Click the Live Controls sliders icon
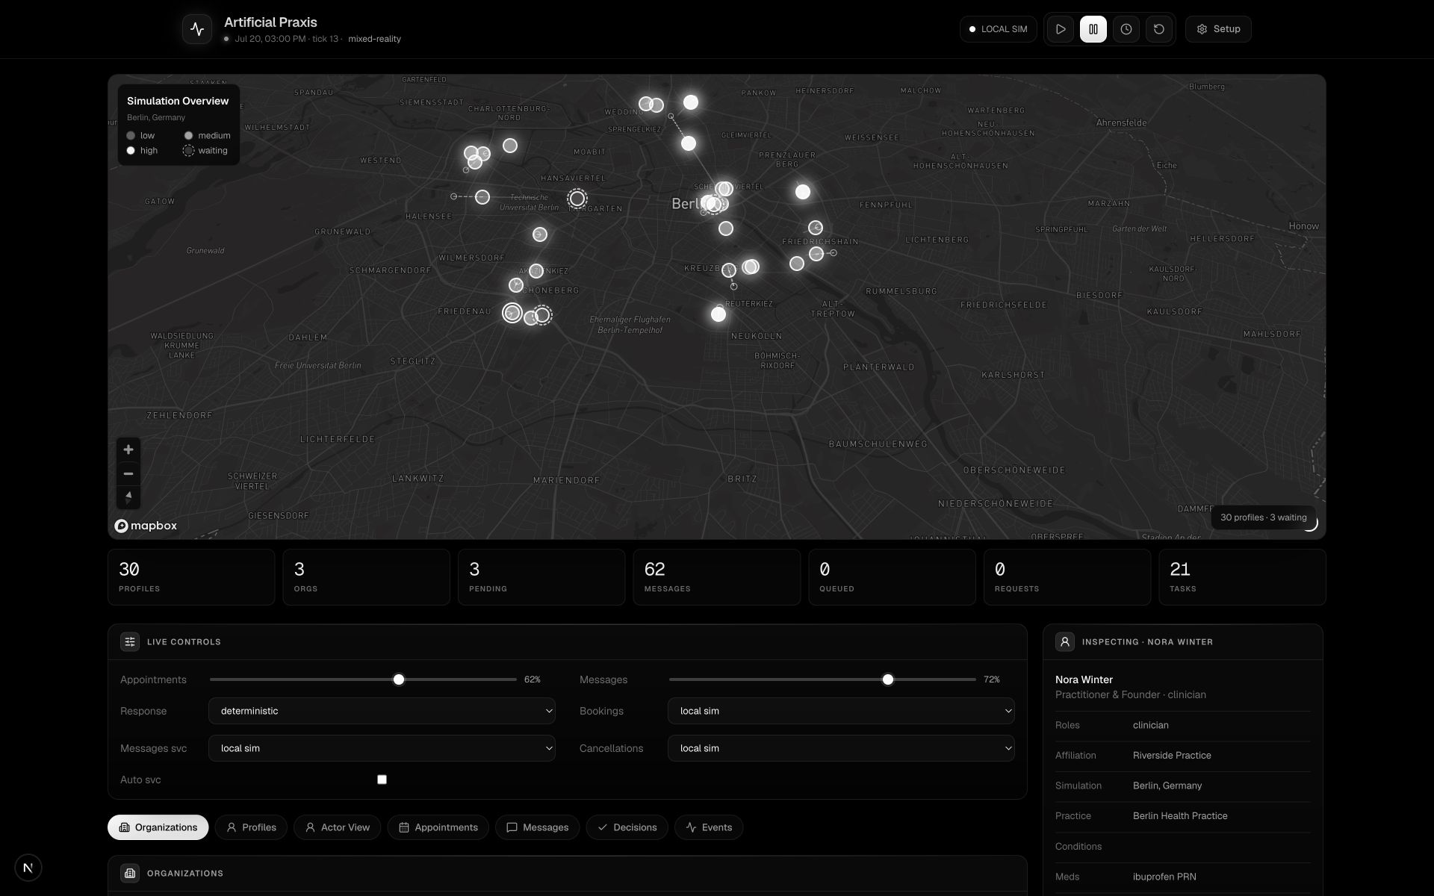Viewport: 1434px width, 896px height. (x=130, y=641)
